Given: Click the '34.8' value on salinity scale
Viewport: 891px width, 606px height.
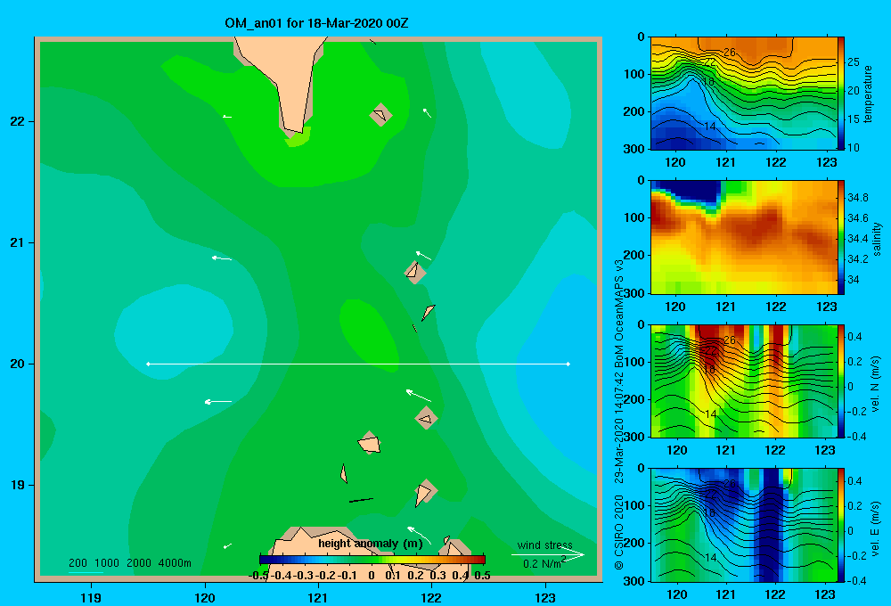Looking at the screenshot, I should click(857, 197).
